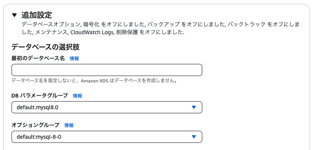315x150 pixels.
Task: Open 情報 link beside DB パラメータグループ
Action: [77, 96]
